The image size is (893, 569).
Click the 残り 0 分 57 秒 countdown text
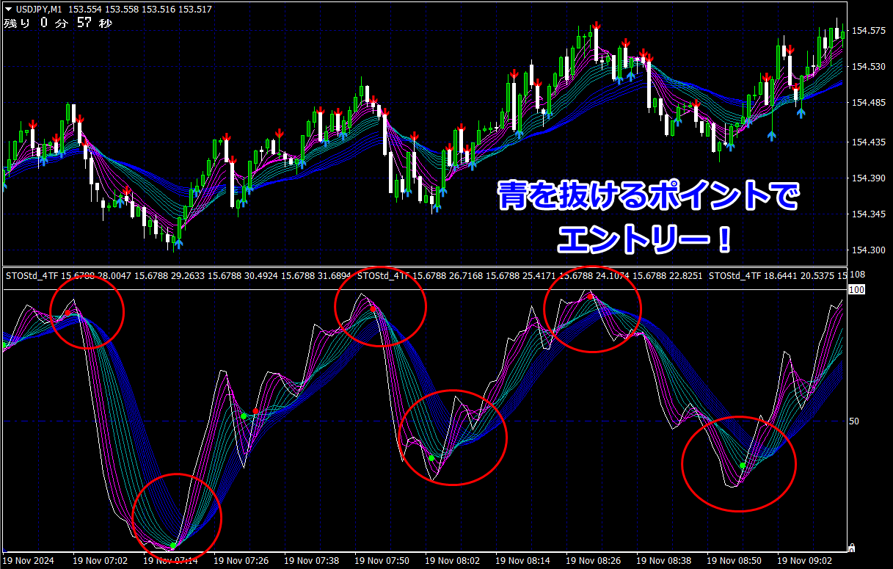pos(57,23)
